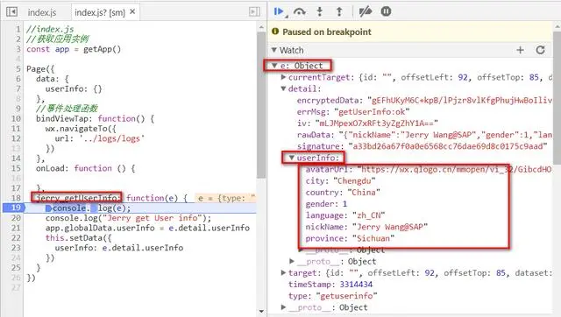
Task: Select the type: "getuserinfo" row
Action: point(333,296)
